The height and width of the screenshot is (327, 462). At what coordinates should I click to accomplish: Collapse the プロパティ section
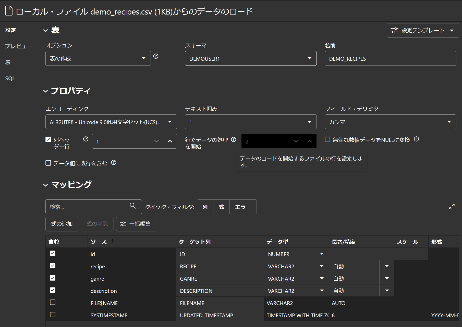[46, 91]
